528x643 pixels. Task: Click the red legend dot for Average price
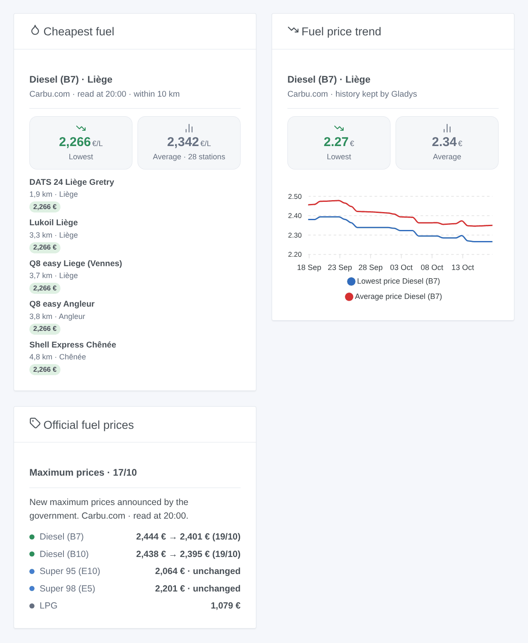pyautogui.click(x=349, y=297)
